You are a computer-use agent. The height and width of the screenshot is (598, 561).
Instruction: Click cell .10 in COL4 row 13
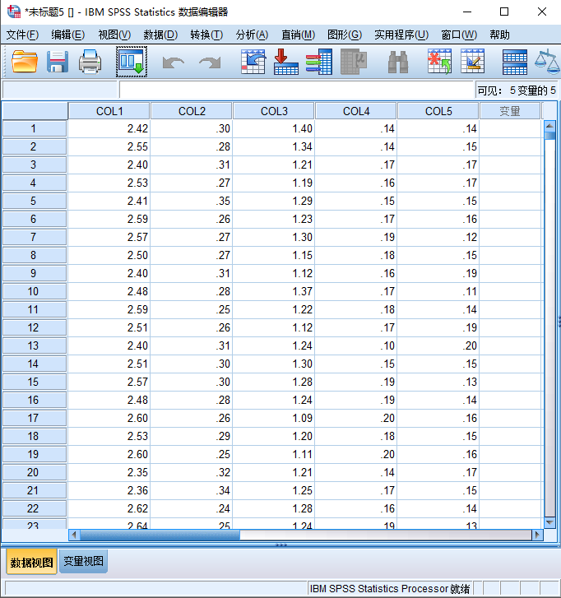tap(356, 345)
